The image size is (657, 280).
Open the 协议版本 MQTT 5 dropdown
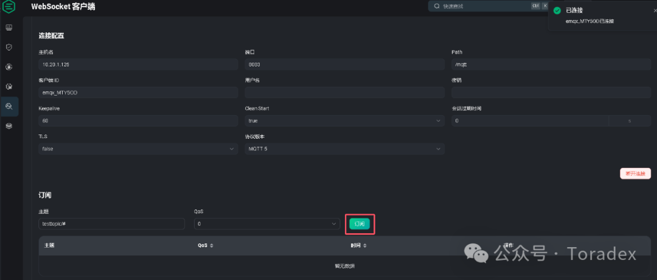[344, 149]
